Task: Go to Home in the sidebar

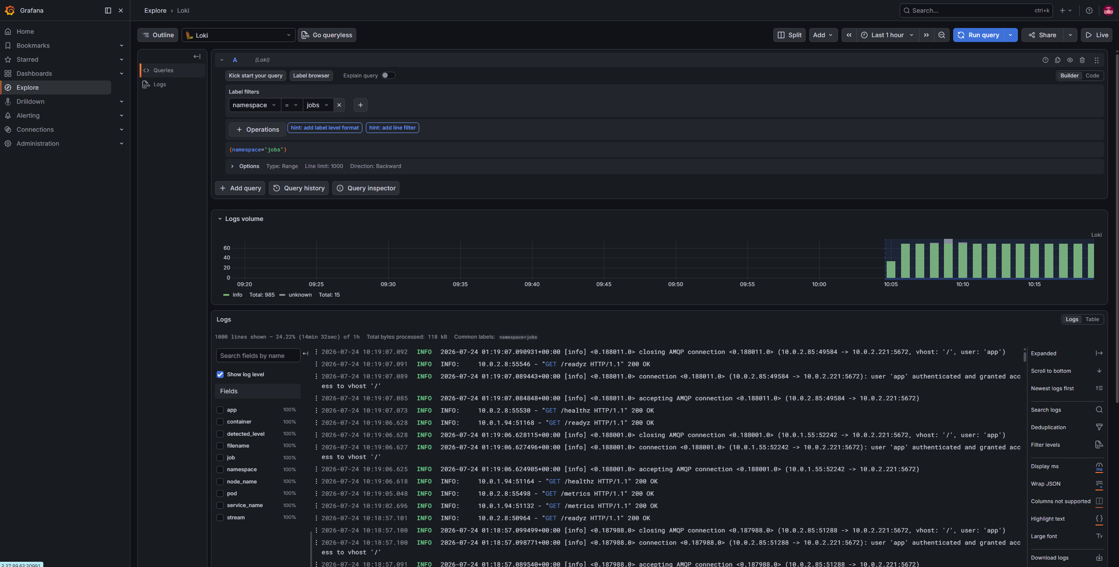Action: coord(25,31)
